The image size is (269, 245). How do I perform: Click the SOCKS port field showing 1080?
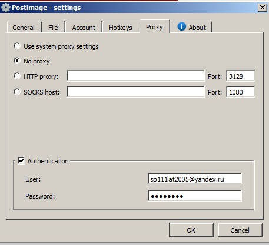[241, 92]
